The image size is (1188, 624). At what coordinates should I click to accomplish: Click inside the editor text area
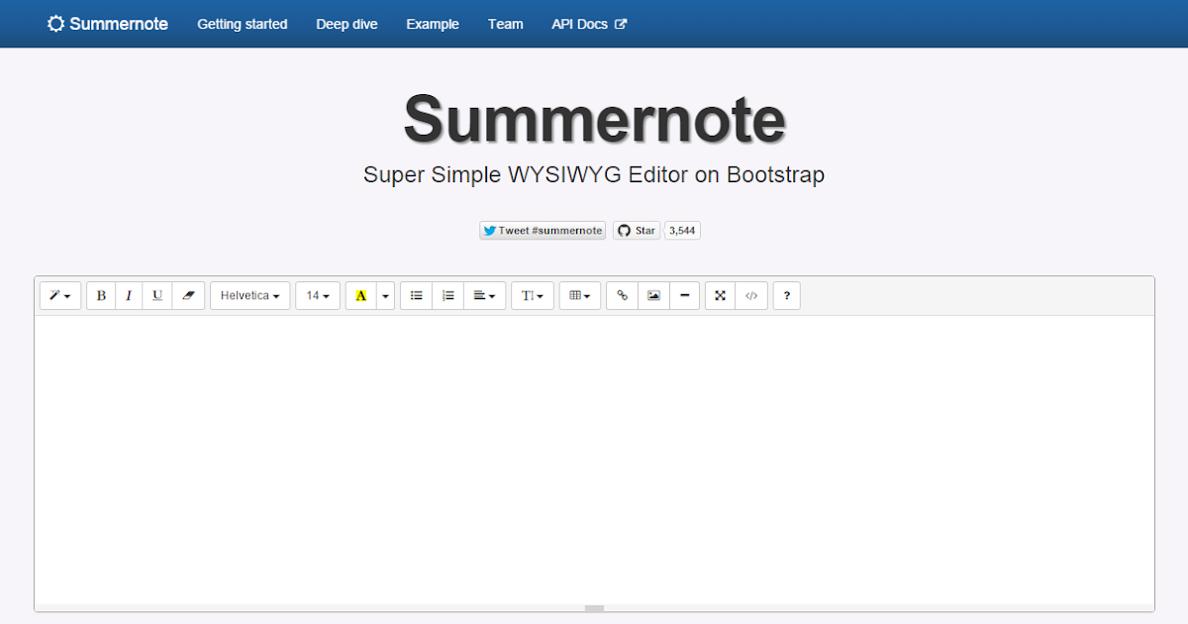(594, 460)
